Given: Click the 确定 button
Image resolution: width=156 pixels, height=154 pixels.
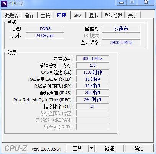Looking at the screenshot, I should coord(139,148).
